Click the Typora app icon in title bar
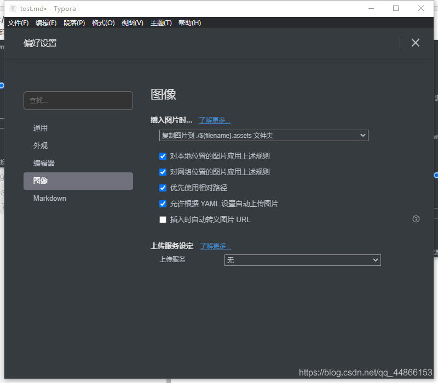The image size is (438, 383). click(x=13, y=9)
